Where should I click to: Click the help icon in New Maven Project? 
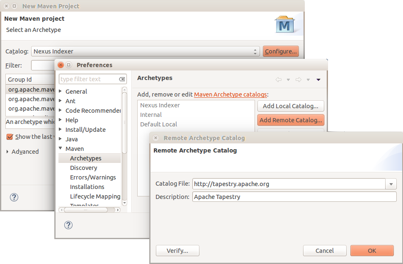pyautogui.click(x=14, y=197)
